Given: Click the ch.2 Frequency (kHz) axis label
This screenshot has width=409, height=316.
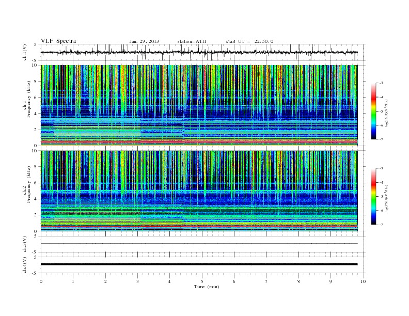Looking at the screenshot, I should pyautogui.click(x=27, y=184).
